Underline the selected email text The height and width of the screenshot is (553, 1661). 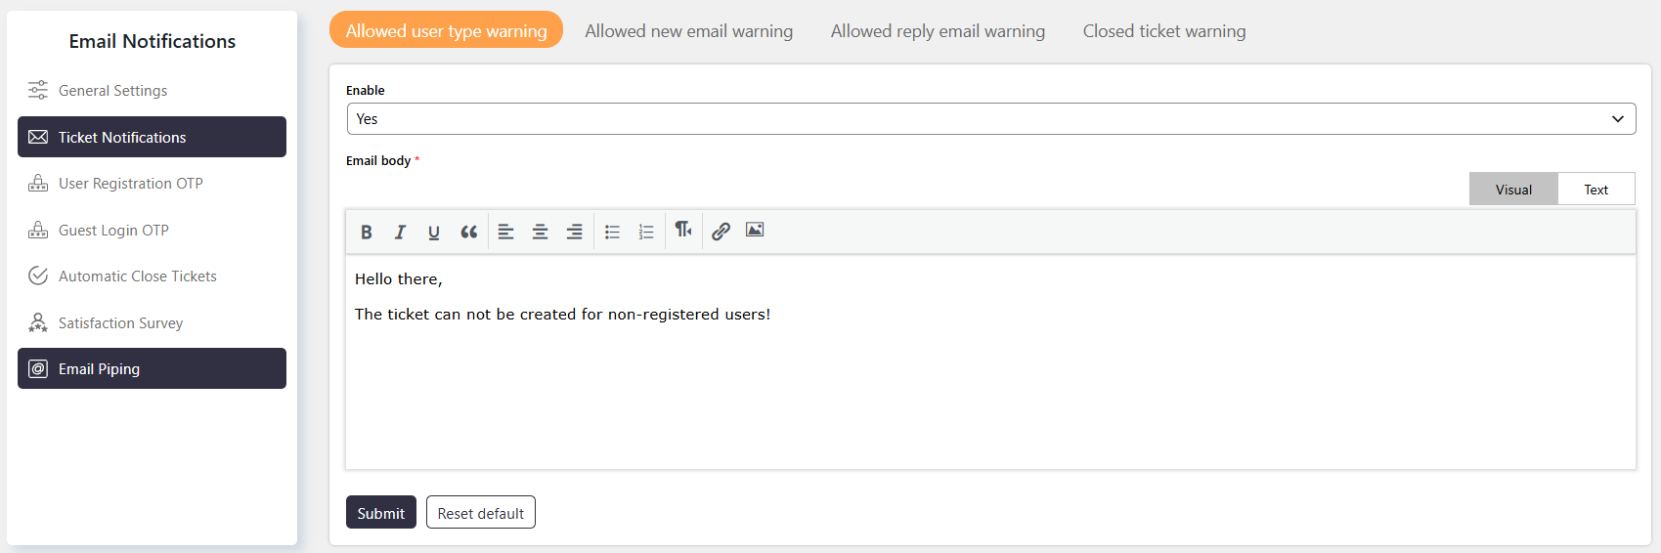click(434, 232)
